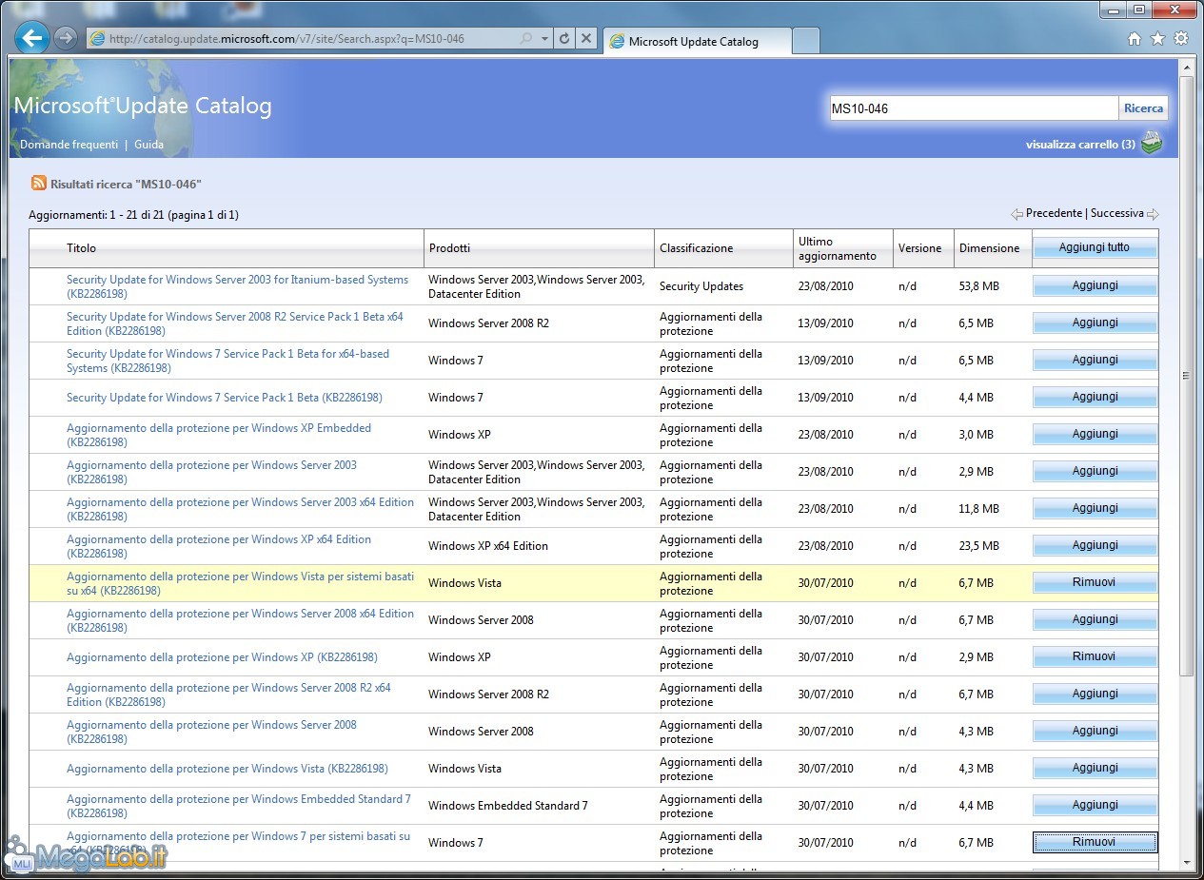Open the visualizza carrello (3) link
This screenshot has width=1204, height=880.
[1080, 145]
